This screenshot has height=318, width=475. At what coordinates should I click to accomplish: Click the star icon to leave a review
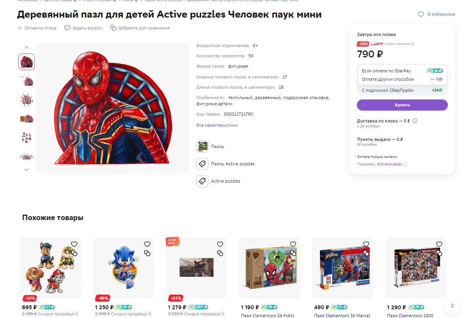(20, 28)
